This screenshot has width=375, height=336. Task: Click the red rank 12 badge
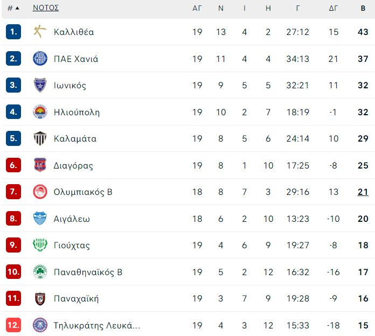(x=13, y=325)
